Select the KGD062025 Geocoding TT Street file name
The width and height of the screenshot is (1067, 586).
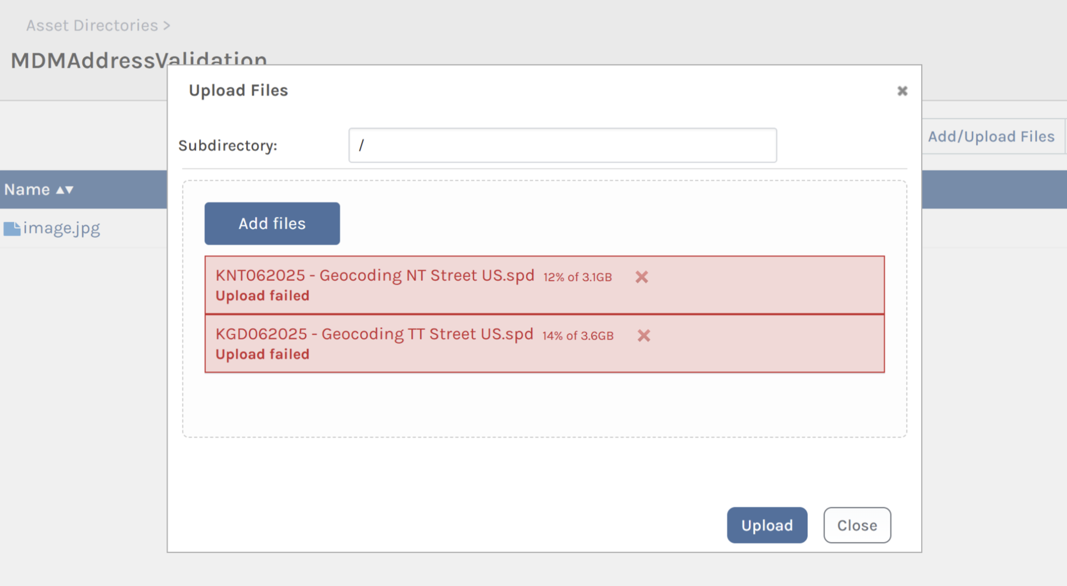coord(374,334)
